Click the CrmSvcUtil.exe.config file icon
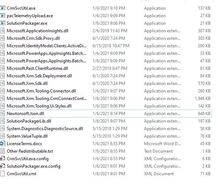 (3, 159)
